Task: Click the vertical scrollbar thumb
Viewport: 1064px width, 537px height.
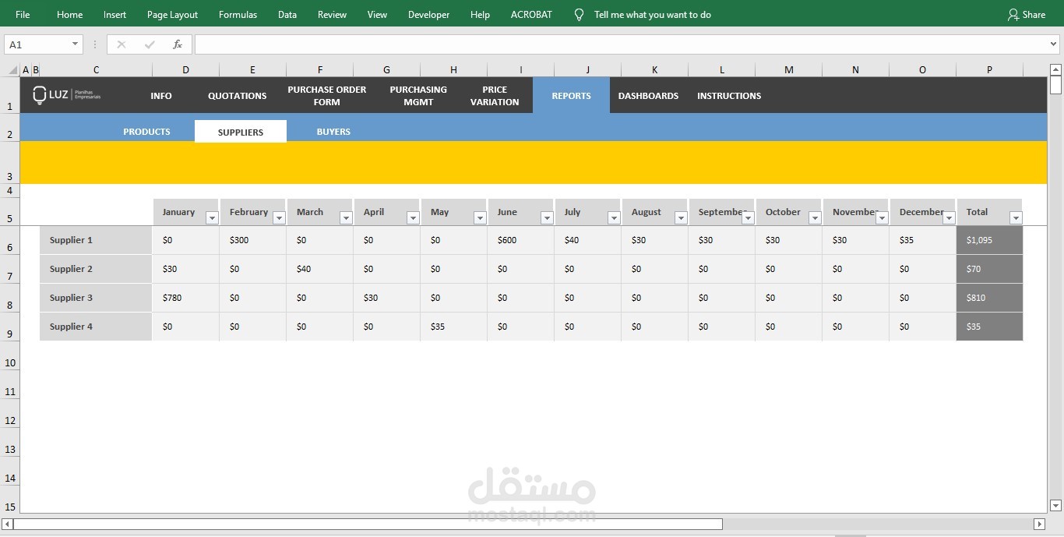Action: point(1055,85)
